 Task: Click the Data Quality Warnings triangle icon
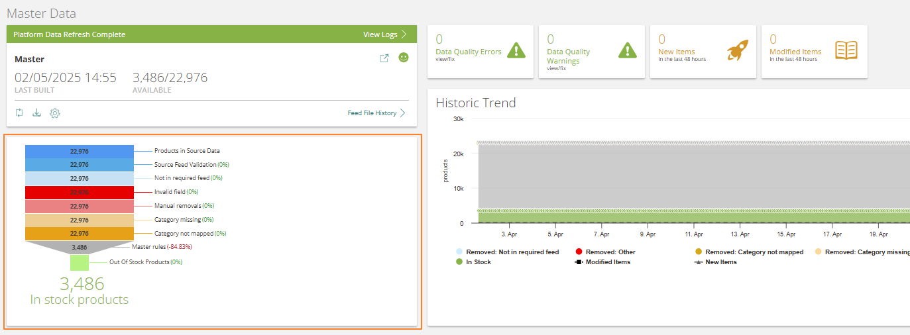click(628, 50)
